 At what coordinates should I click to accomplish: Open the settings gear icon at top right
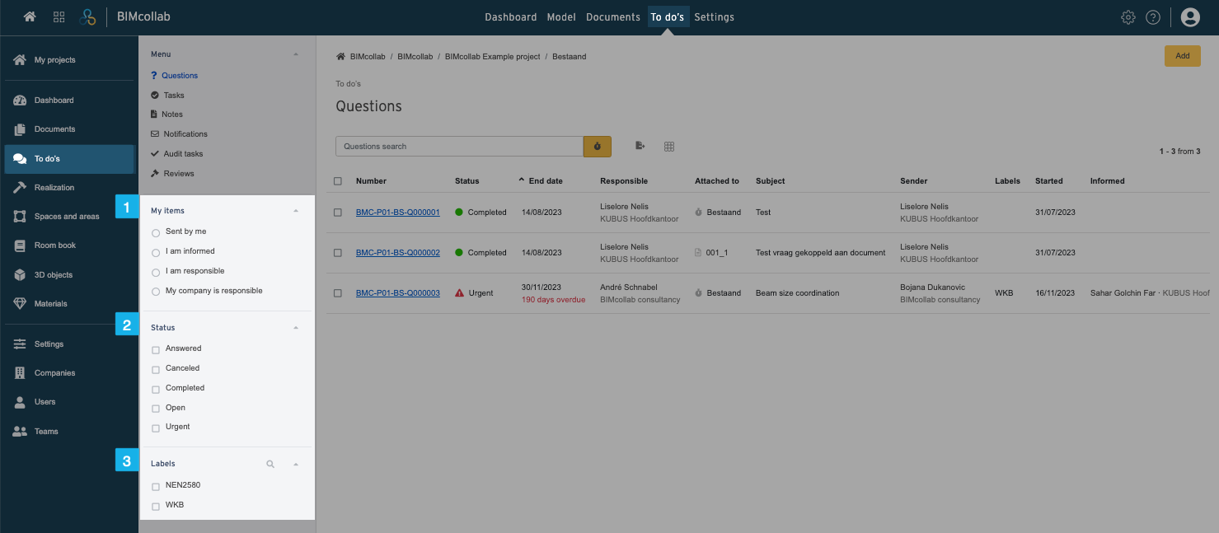pyautogui.click(x=1128, y=17)
